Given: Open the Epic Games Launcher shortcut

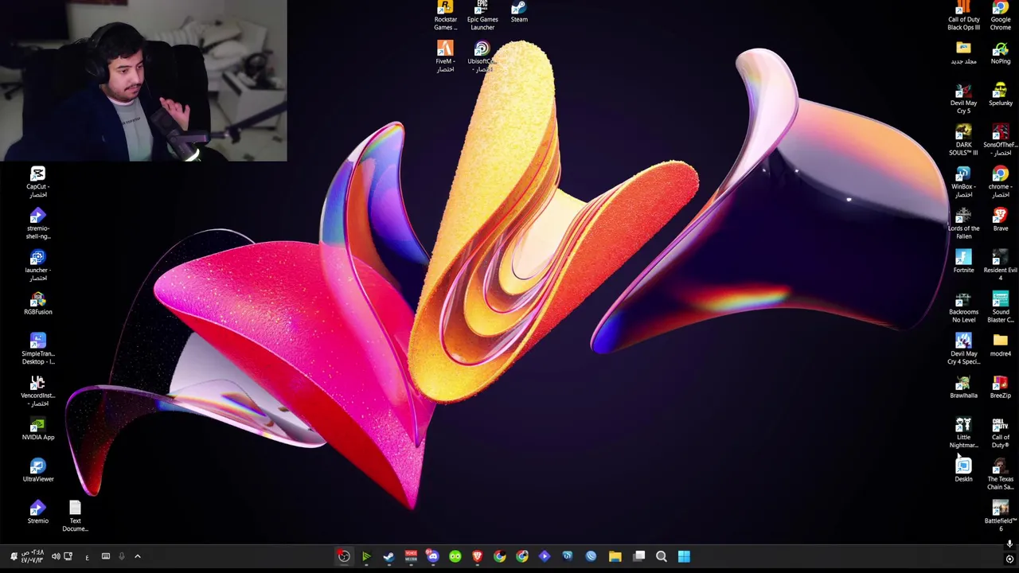Looking at the screenshot, I should 482,15.
